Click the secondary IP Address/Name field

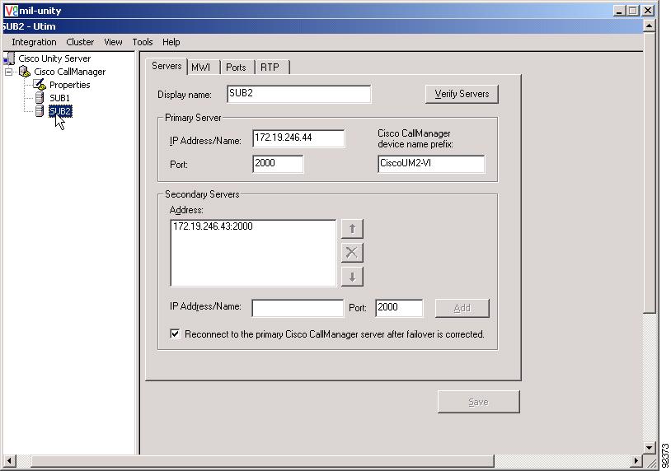298,308
